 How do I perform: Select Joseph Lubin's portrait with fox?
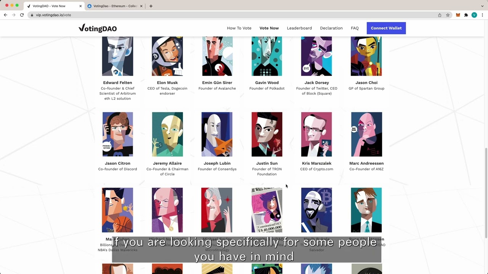[217, 134]
